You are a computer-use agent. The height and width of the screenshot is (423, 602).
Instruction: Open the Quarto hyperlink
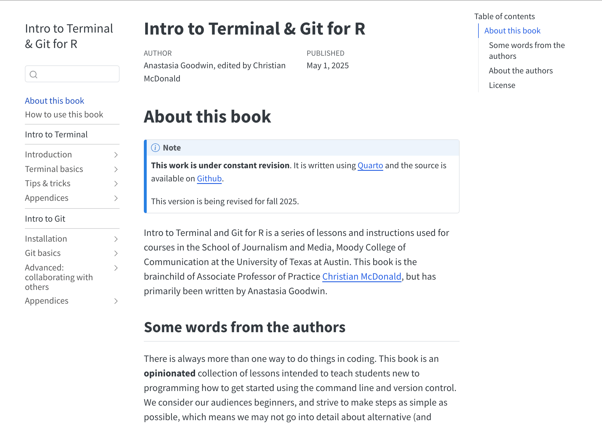(x=370, y=165)
